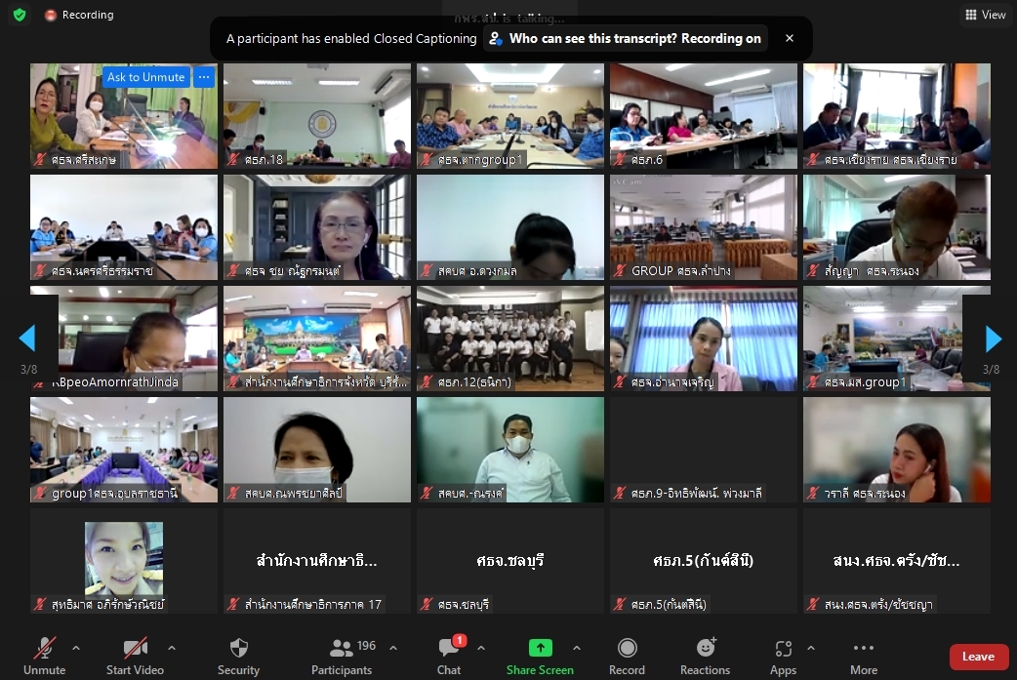Go to next gallery page arrow
The image size is (1017, 680).
click(x=993, y=340)
